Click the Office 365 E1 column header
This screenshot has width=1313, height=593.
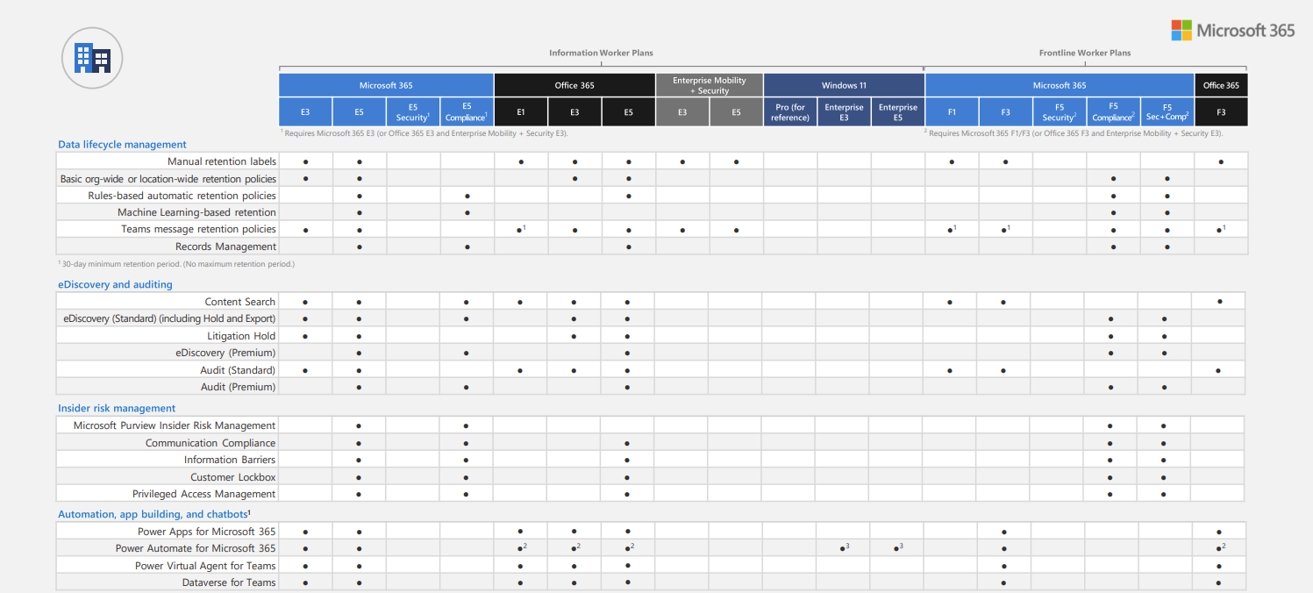[521, 112]
